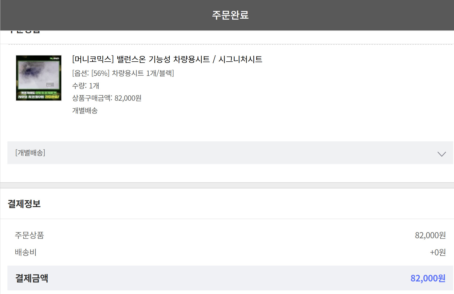Click the dashed separator above the product
Viewport: 454px width, 294px height.
coord(231,44)
